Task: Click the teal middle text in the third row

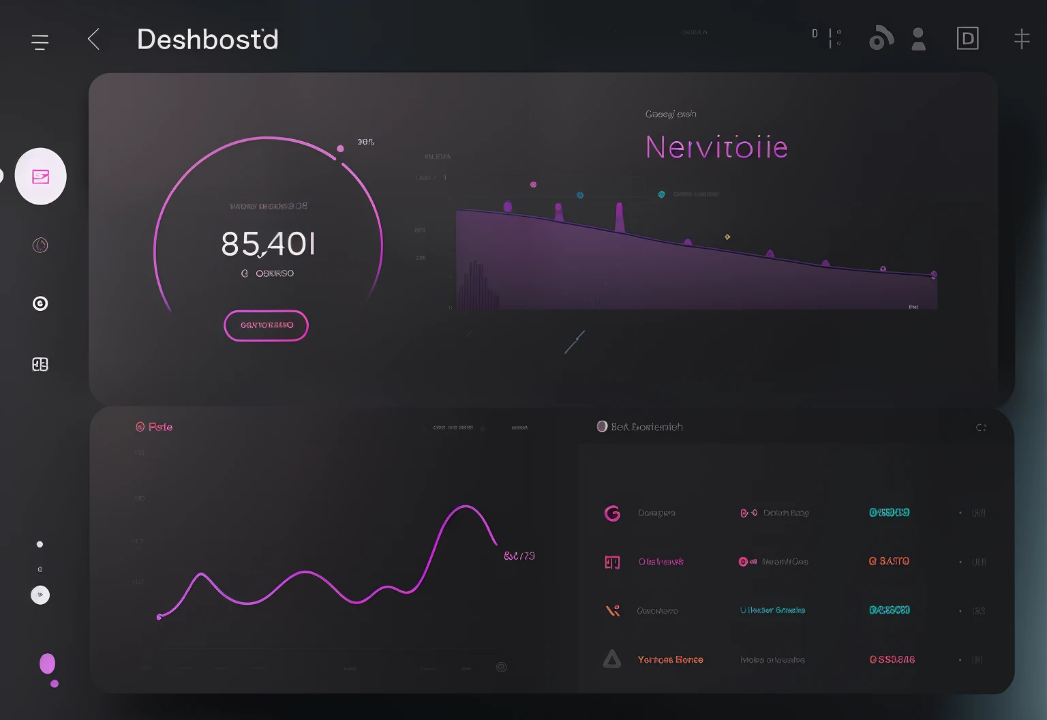Action: pyautogui.click(x=772, y=610)
